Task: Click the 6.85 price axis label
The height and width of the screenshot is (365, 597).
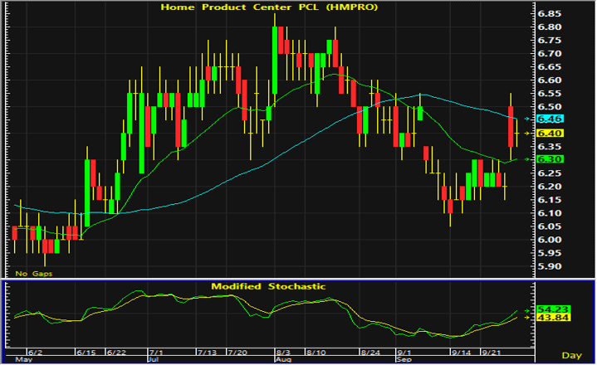Action: coord(550,14)
